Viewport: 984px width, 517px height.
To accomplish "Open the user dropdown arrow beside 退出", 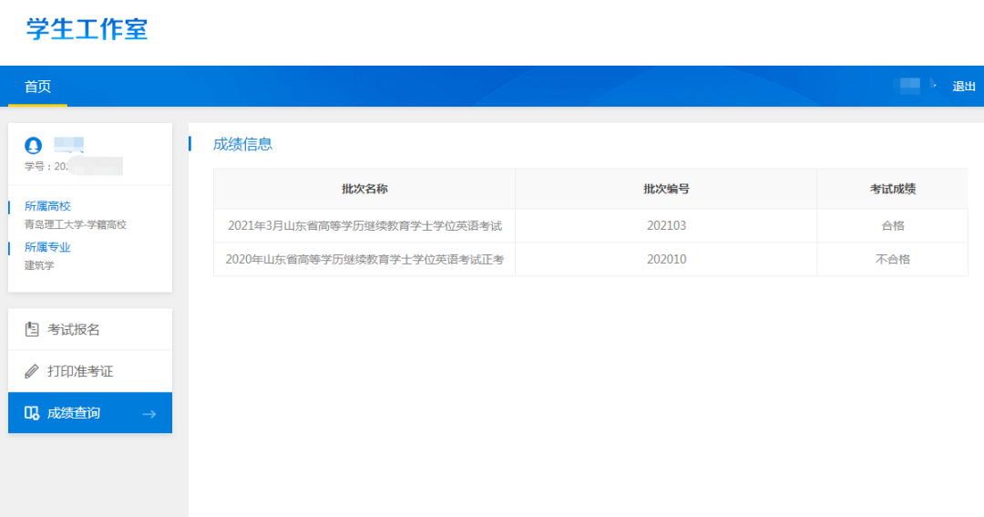I will point(934,86).
